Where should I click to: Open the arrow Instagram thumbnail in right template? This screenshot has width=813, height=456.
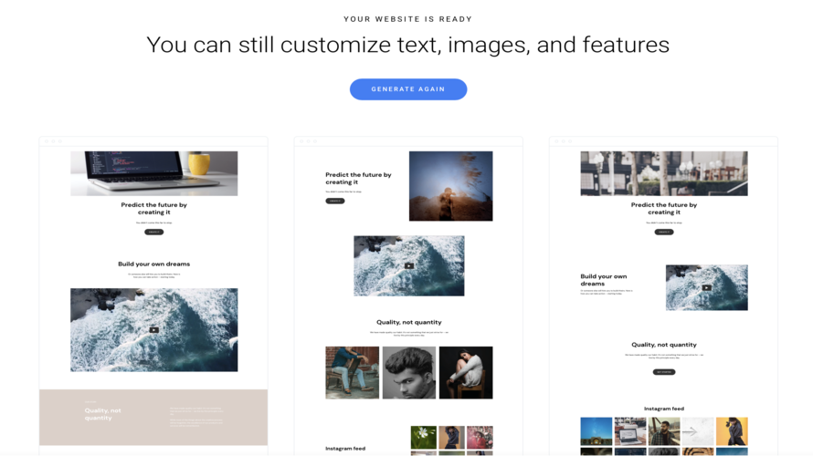point(697,430)
